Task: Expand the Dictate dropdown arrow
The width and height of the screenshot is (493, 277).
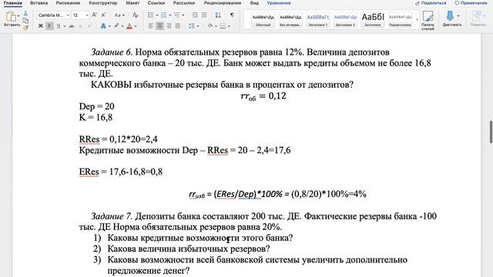Action: (x=458, y=15)
